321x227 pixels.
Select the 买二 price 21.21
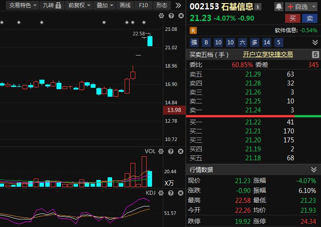253,131
